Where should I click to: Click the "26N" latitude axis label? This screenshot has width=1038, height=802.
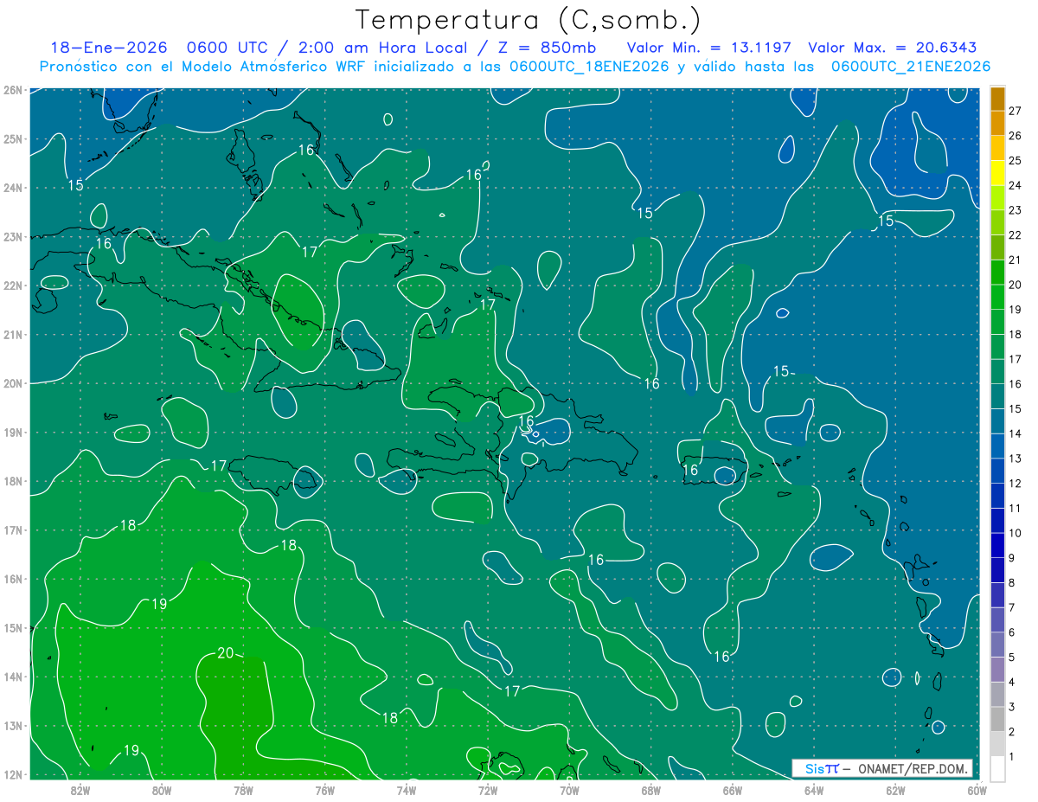pos(13,90)
